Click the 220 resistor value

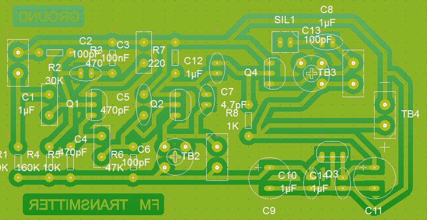pyautogui.click(x=157, y=63)
